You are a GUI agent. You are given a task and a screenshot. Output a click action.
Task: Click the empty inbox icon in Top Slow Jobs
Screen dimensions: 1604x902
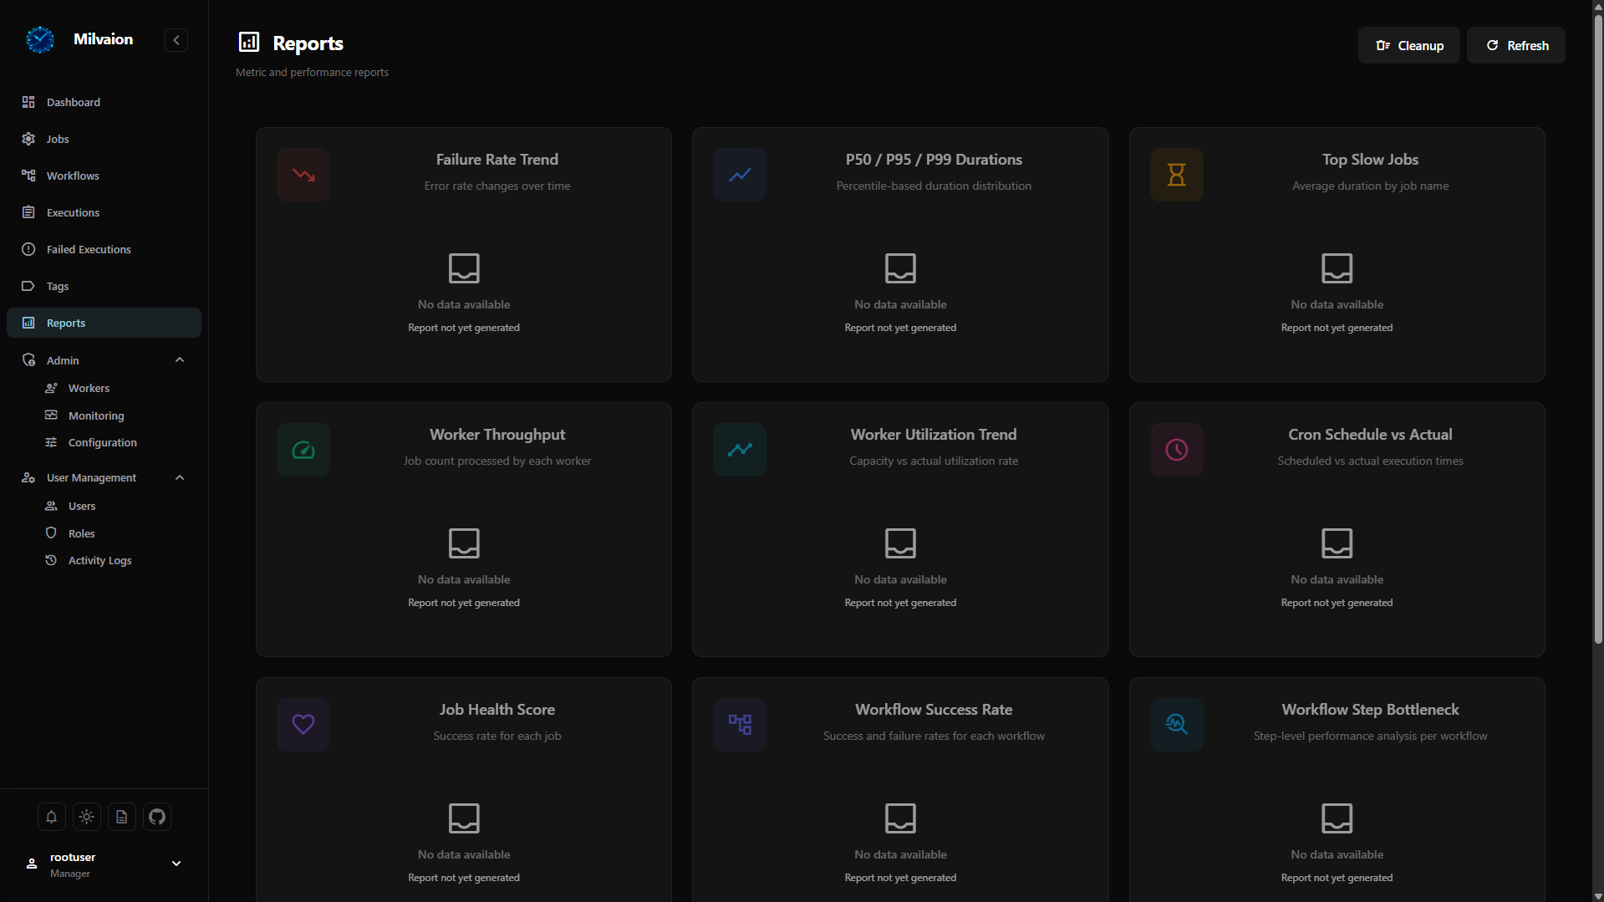coord(1337,268)
